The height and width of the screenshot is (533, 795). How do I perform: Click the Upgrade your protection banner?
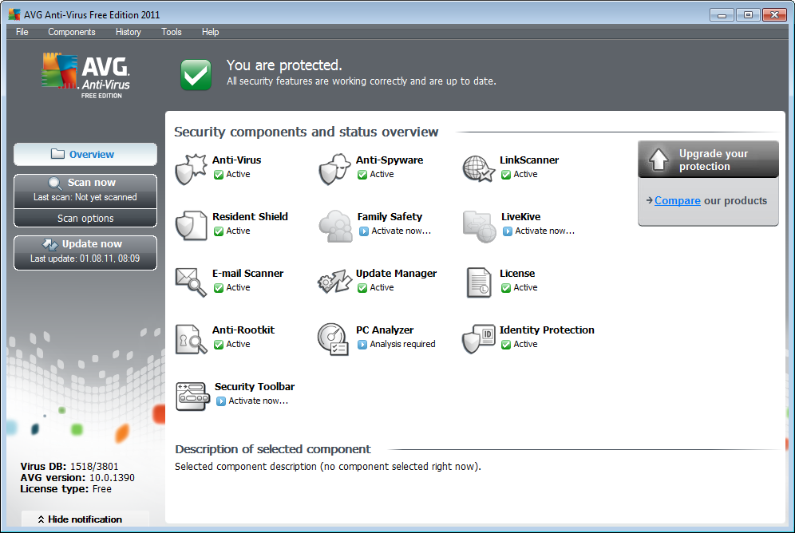click(708, 160)
